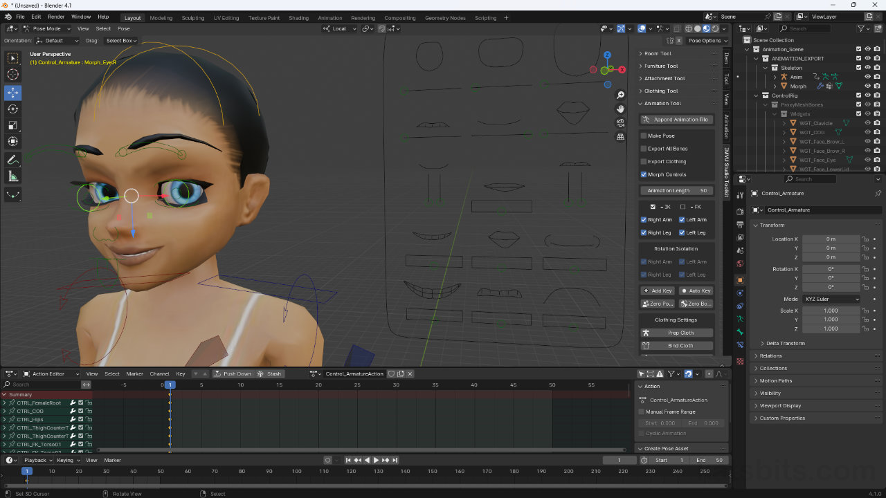This screenshot has height=498, width=886.
Task: Open the Item sidebar tab
Action: 726,58
